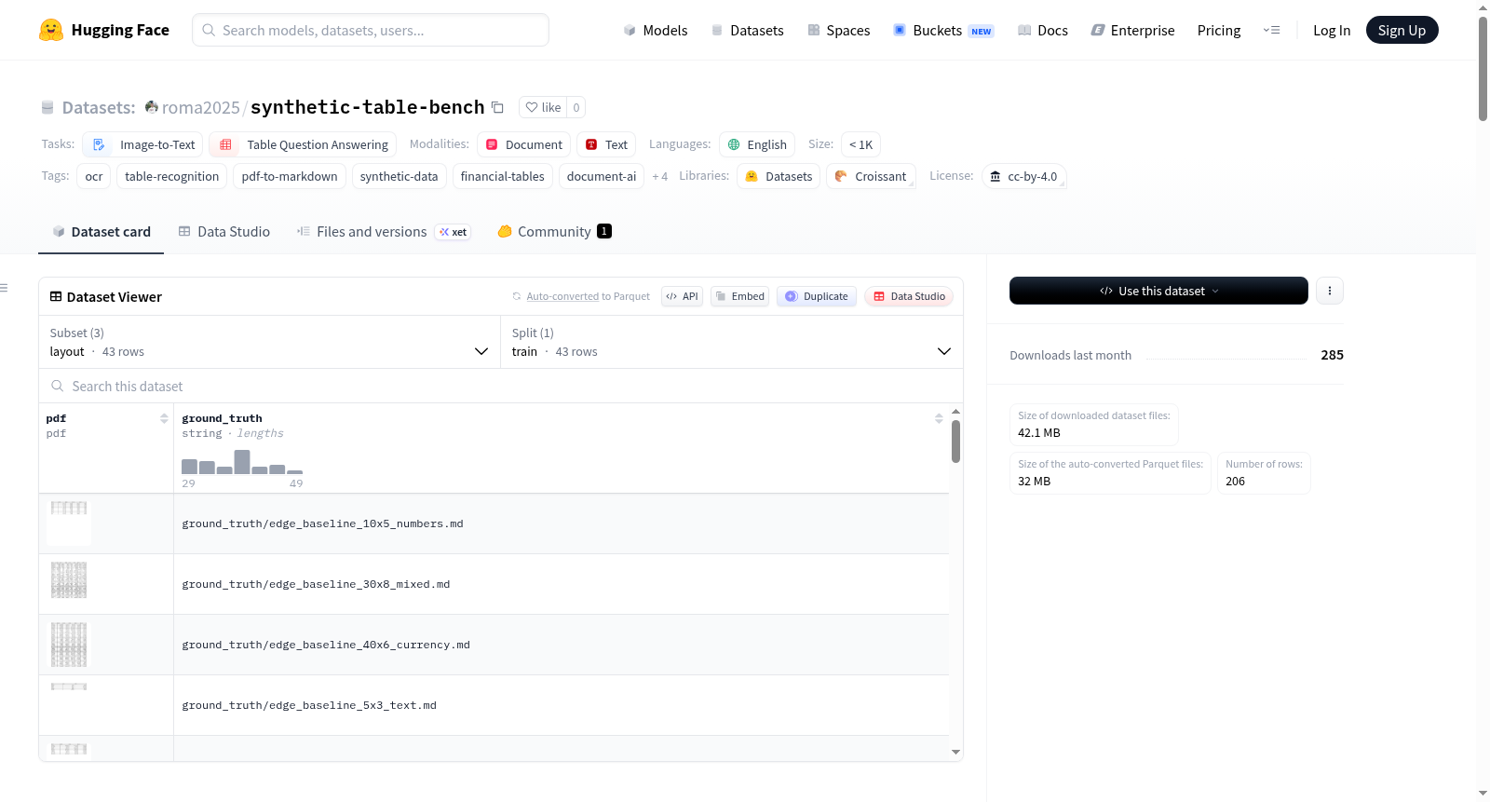Click the Datasets stack icon before the title

(47, 107)
